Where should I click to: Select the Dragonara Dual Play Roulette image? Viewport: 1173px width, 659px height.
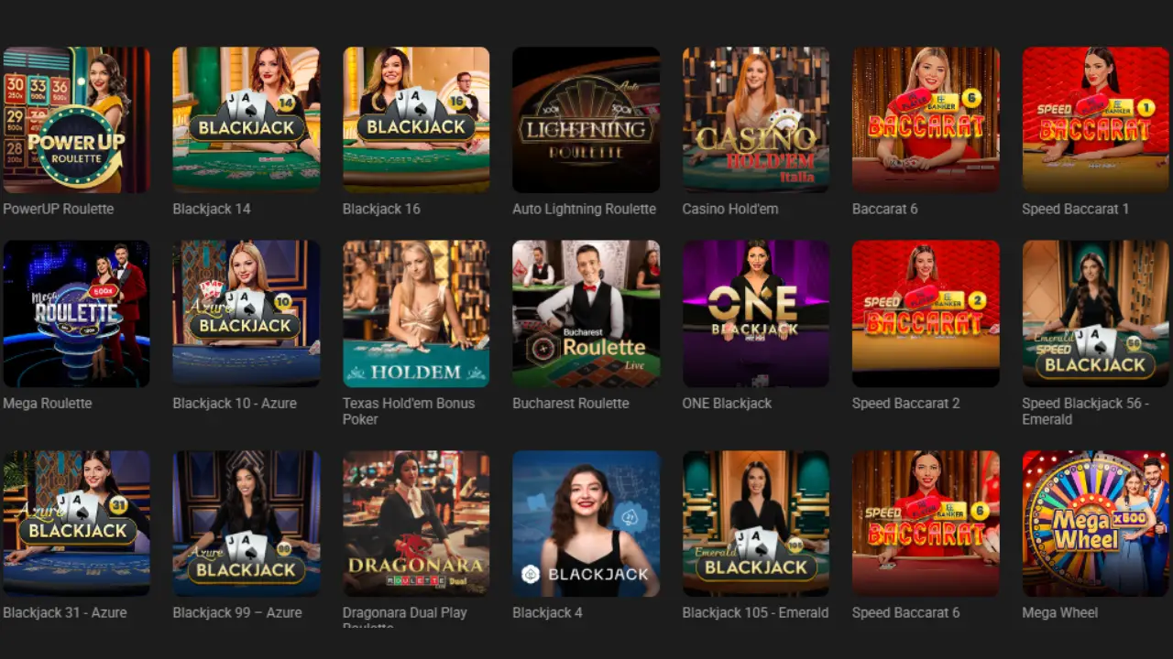[x=416, y=524]
